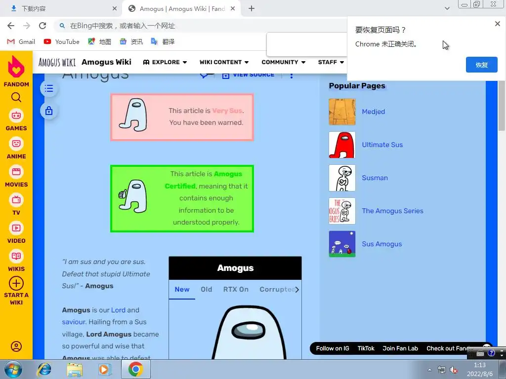506x379 pixels.
Task: Follow the saviour link in article
Action: 74,322
